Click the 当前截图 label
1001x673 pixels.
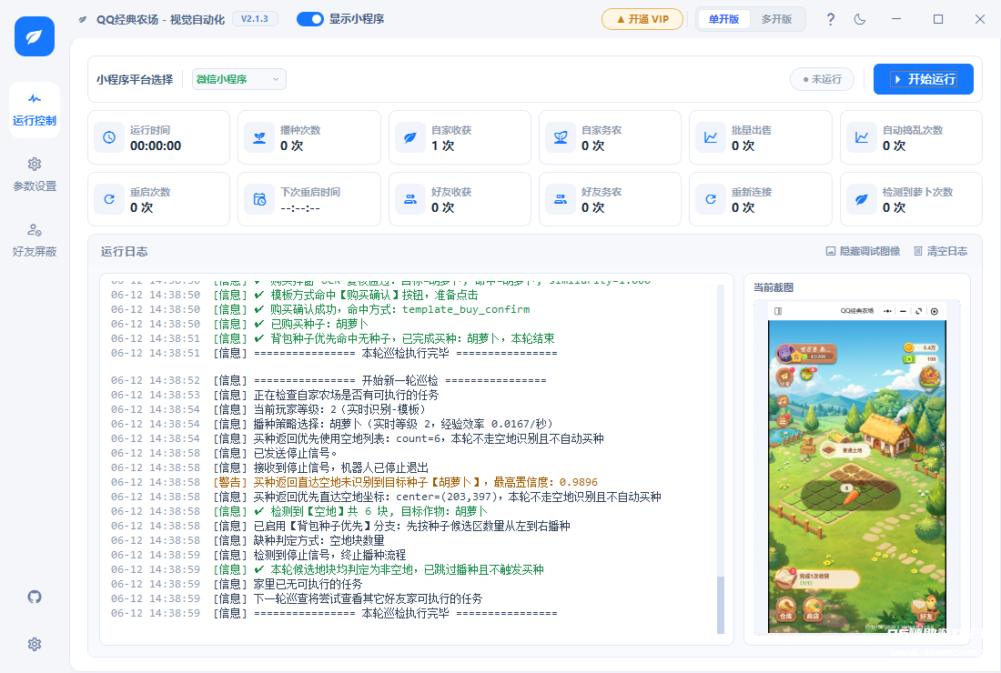coord(773,287)
